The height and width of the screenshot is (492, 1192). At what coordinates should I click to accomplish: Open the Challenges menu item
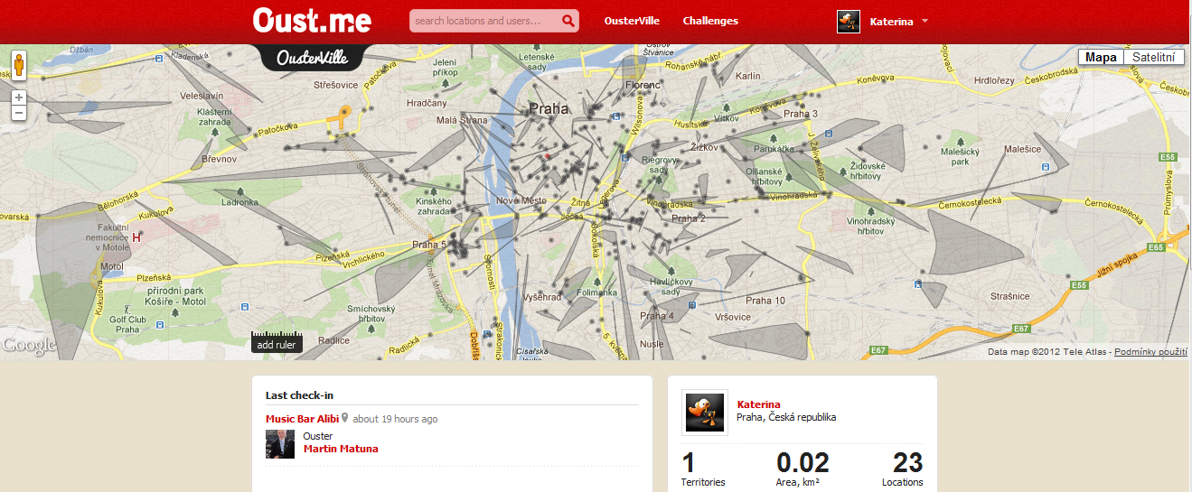[710, 21]
